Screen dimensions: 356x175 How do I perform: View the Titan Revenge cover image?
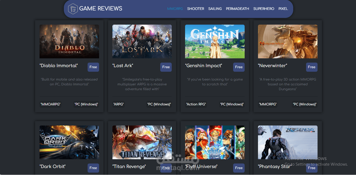tap(142, 142)
